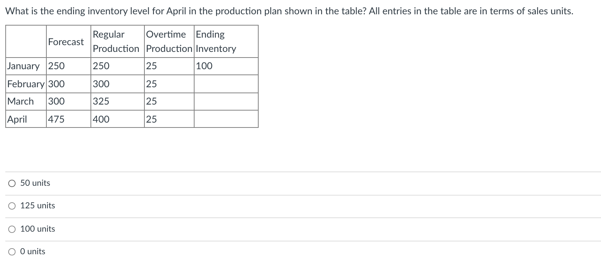Screen dimensions: 601x261
Task: Click the March row label
Action: coord(21,101)
